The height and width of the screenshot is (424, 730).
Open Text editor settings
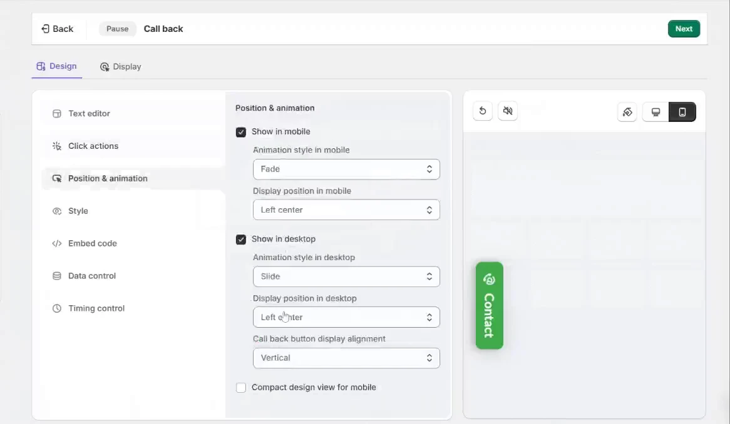(x=89, y=114)
